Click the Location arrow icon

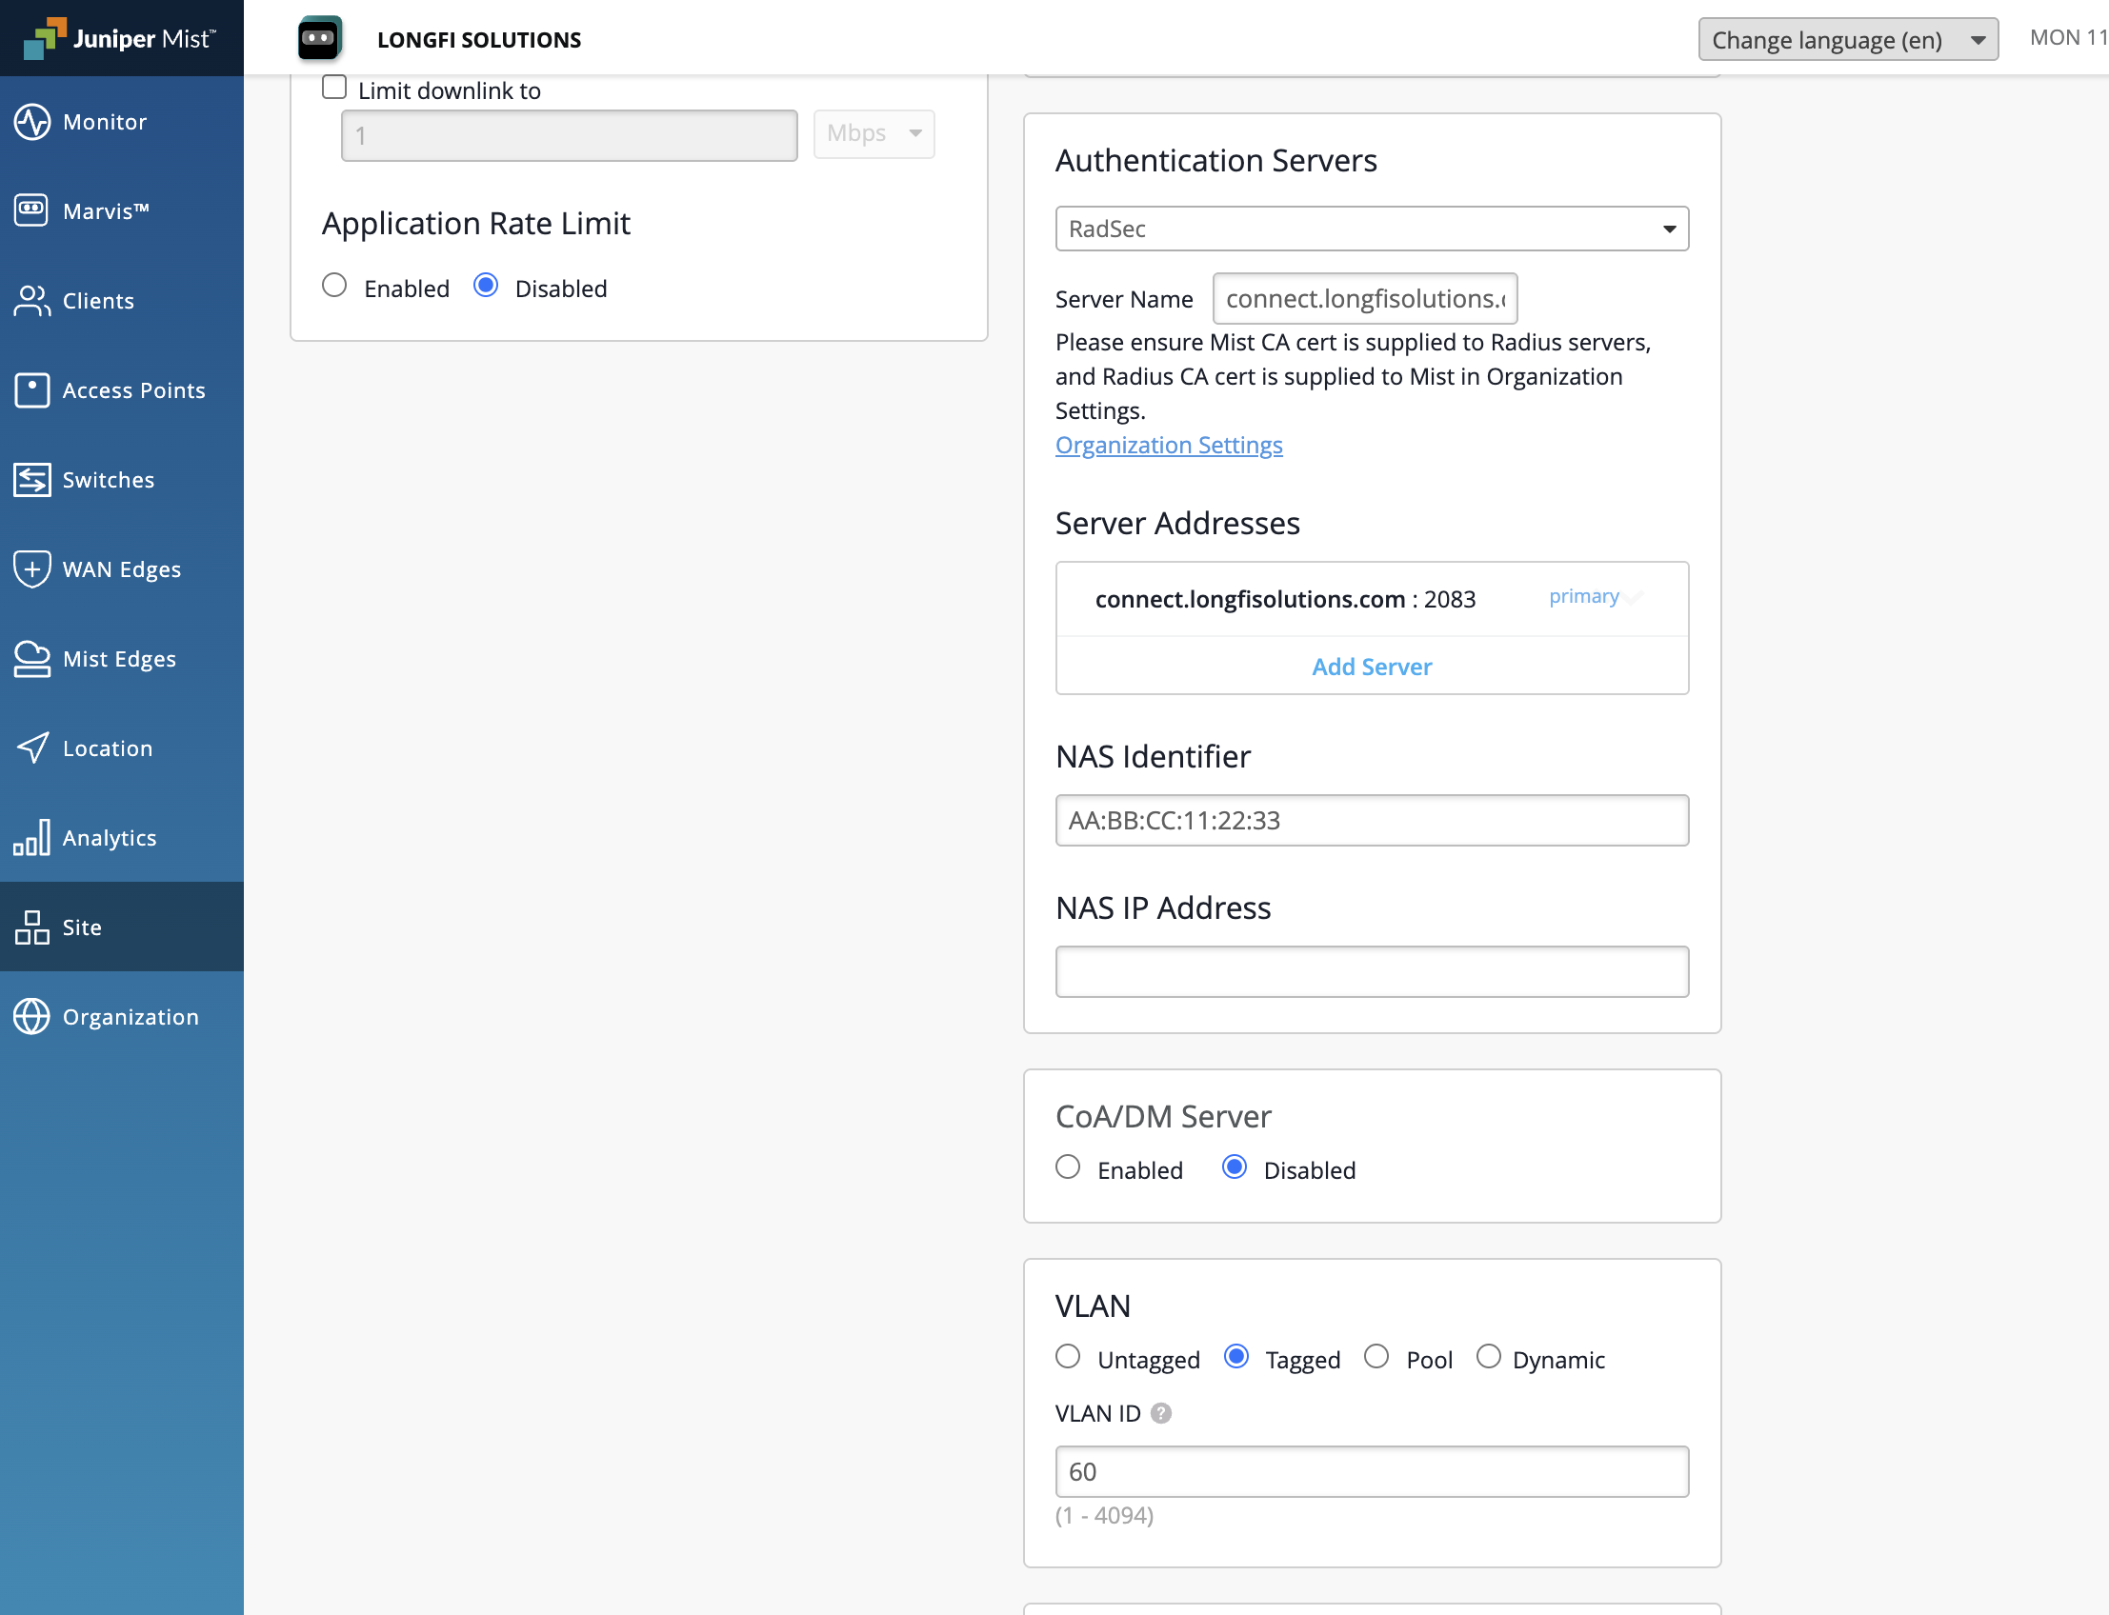pos(31,748)
